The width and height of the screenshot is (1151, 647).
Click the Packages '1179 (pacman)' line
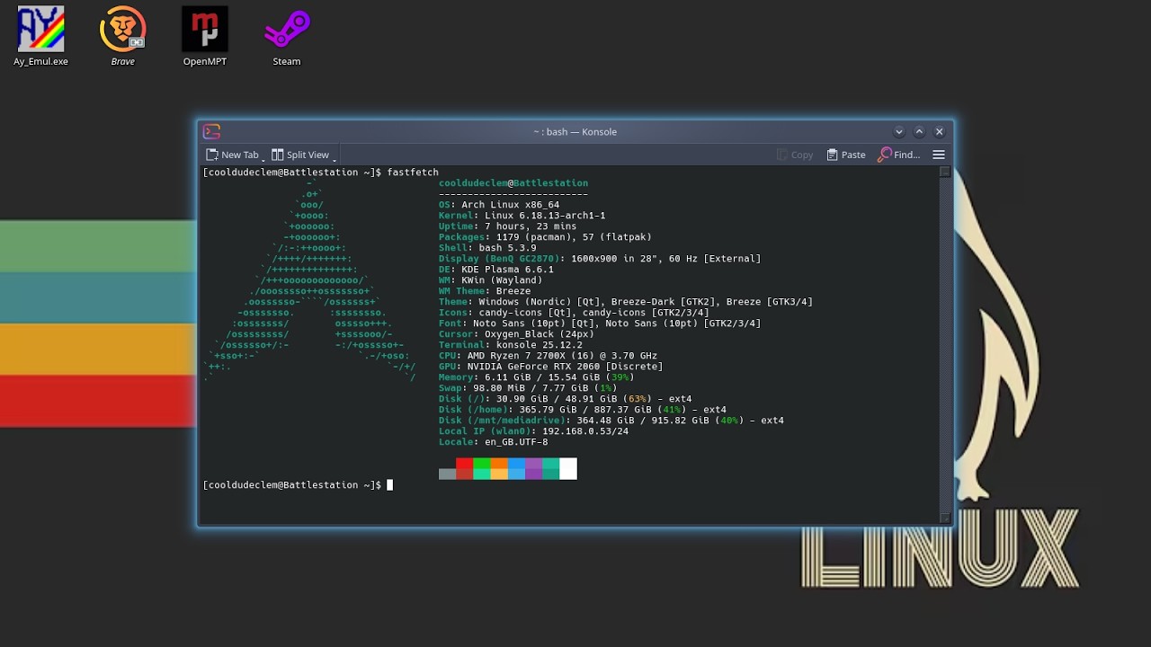click(545, 237)
